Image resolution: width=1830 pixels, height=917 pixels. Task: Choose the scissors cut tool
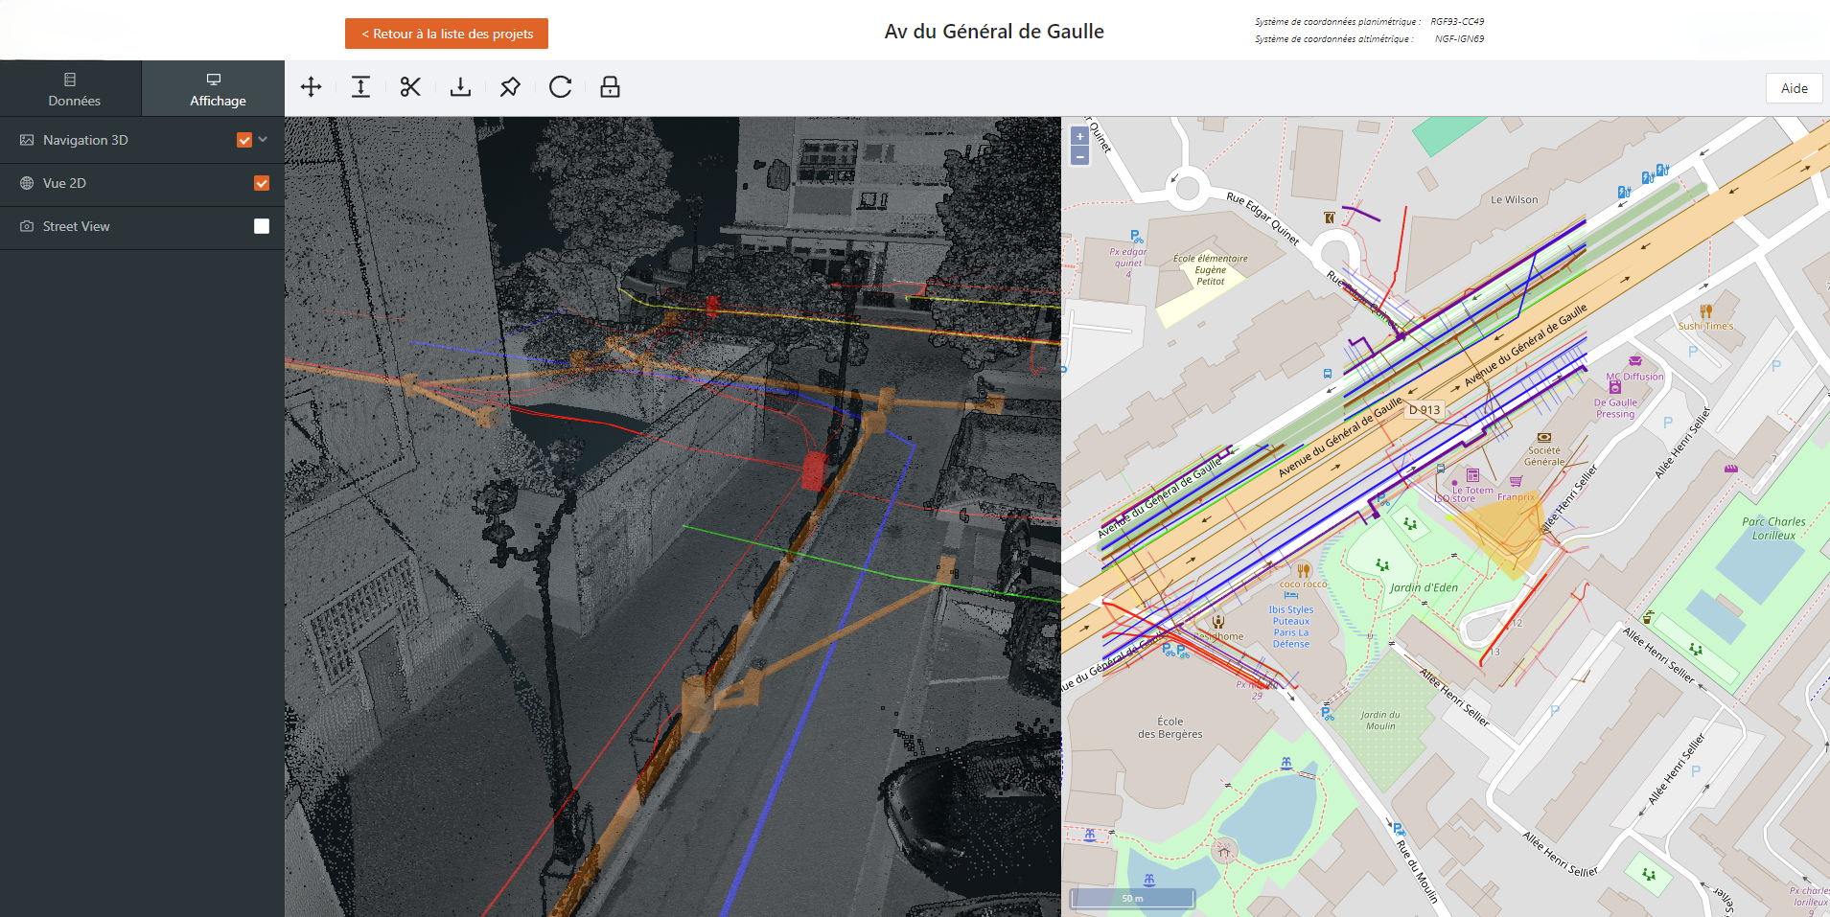410,87
